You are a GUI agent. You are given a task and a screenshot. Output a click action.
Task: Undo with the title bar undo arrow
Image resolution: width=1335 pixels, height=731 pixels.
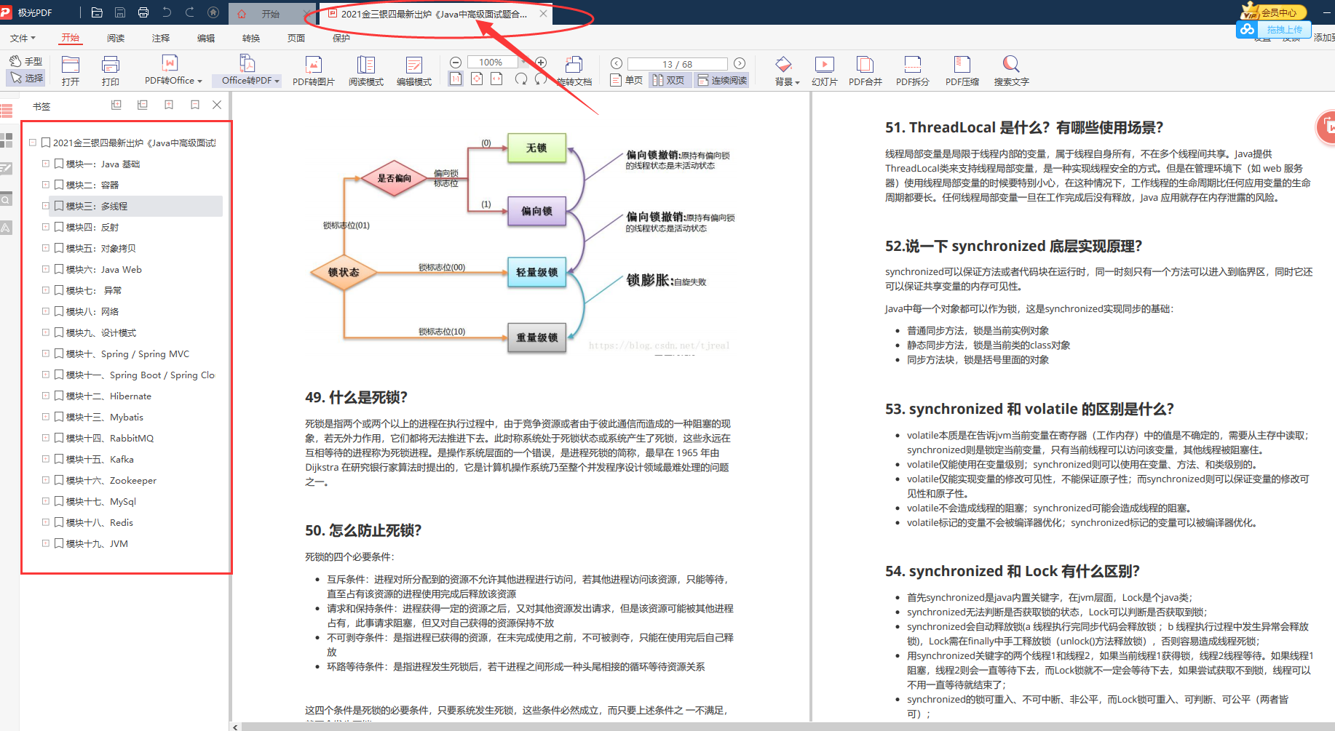[x=167, y=12]
